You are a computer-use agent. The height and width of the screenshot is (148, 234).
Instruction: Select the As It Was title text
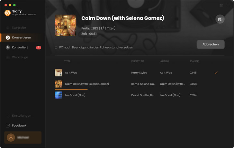point(71,73)
